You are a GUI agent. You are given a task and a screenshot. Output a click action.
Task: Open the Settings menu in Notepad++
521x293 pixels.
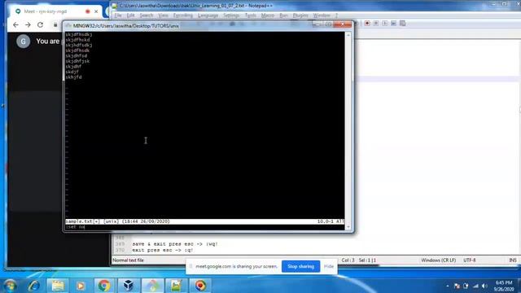[231, 15]
